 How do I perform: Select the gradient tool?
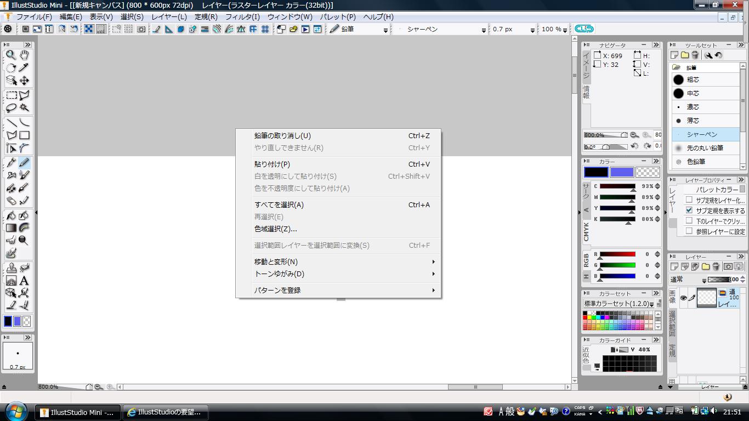click(11, 227)
